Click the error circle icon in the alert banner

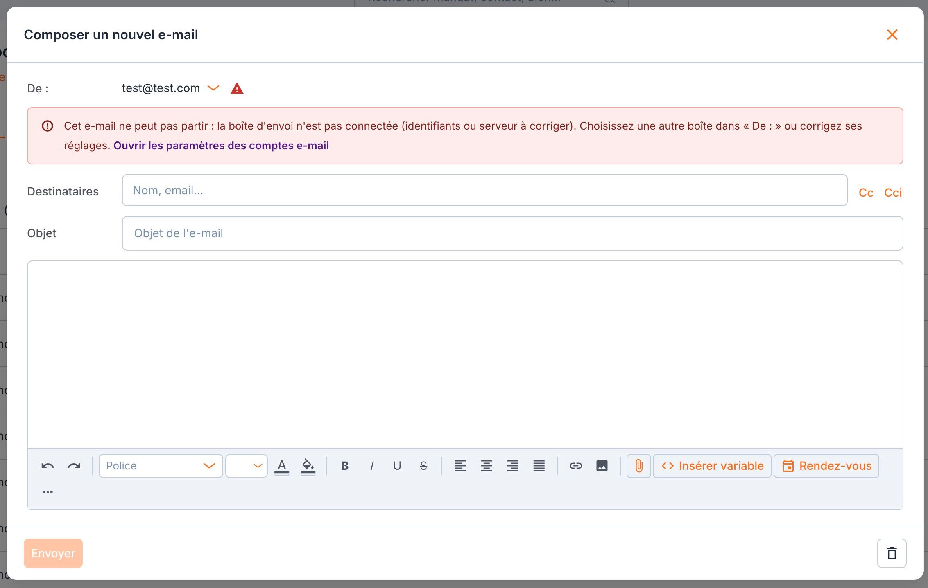pos(48,126)
